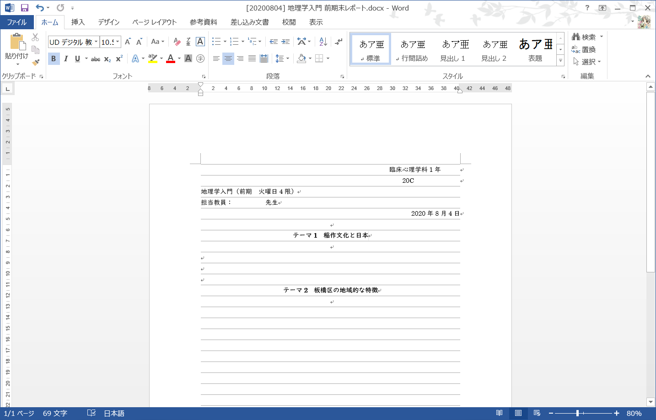Expand the Styles gallery more arrow

pos(560,60)
